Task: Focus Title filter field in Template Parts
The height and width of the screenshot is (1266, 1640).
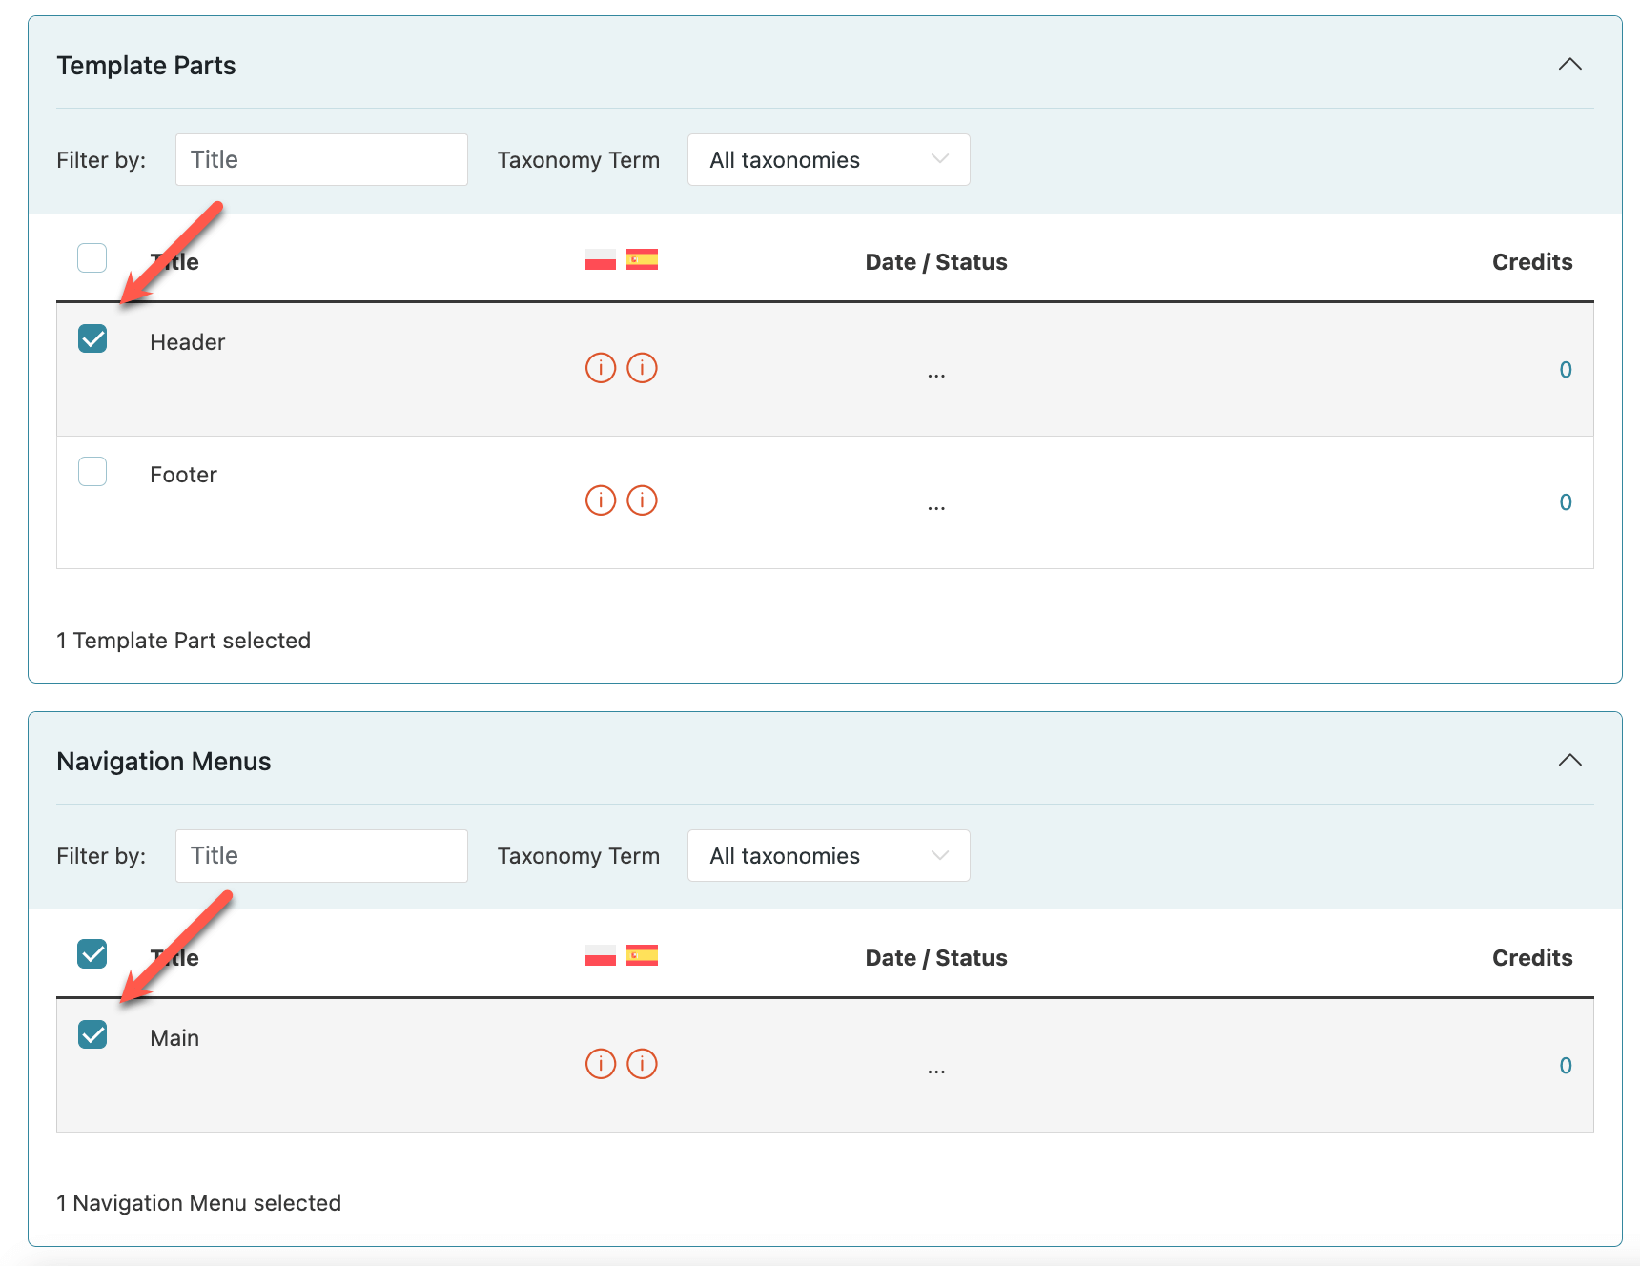Action: pos(321,160)
